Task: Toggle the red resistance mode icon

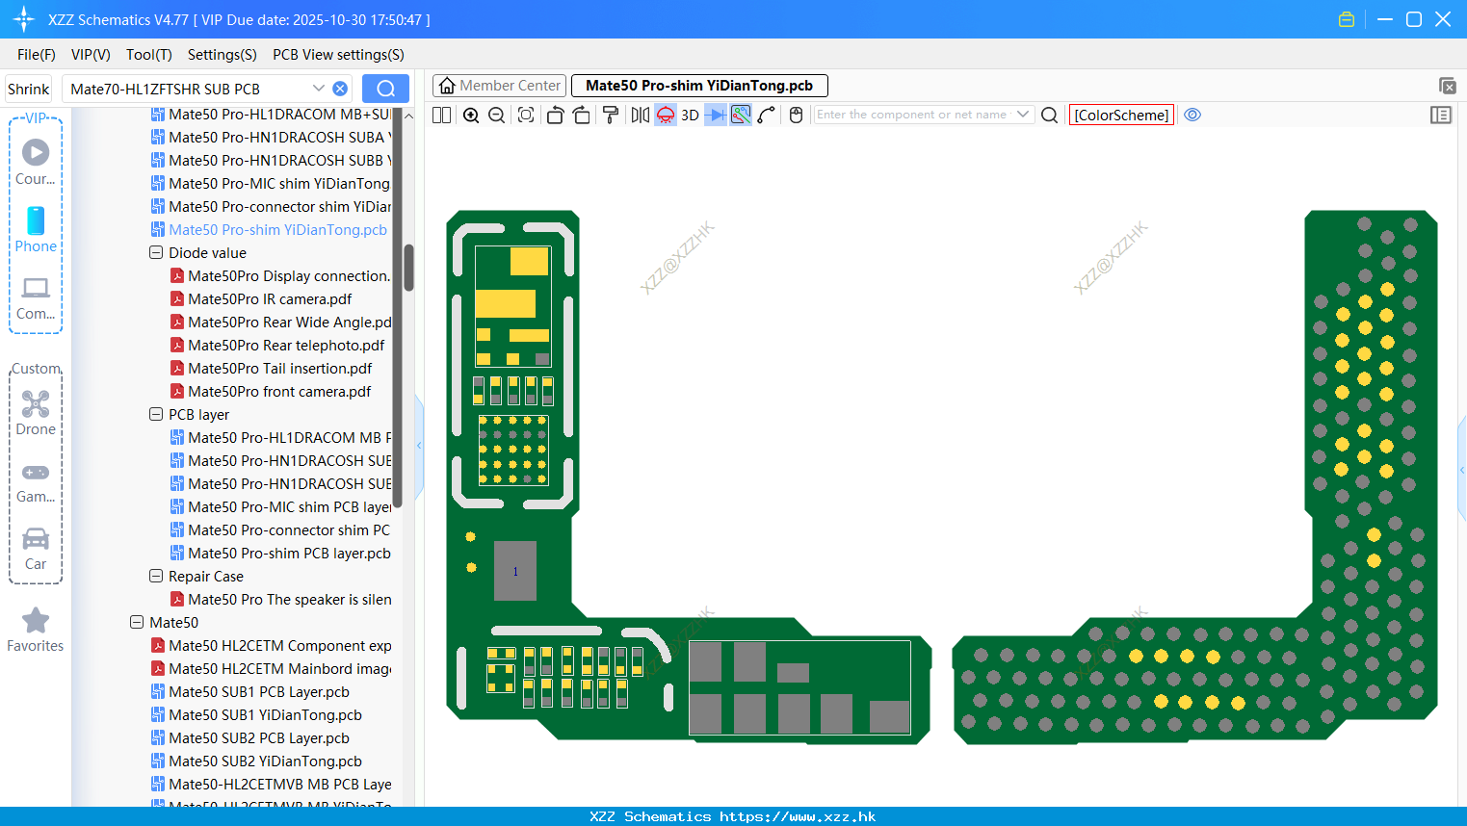Action: [666, 115]
